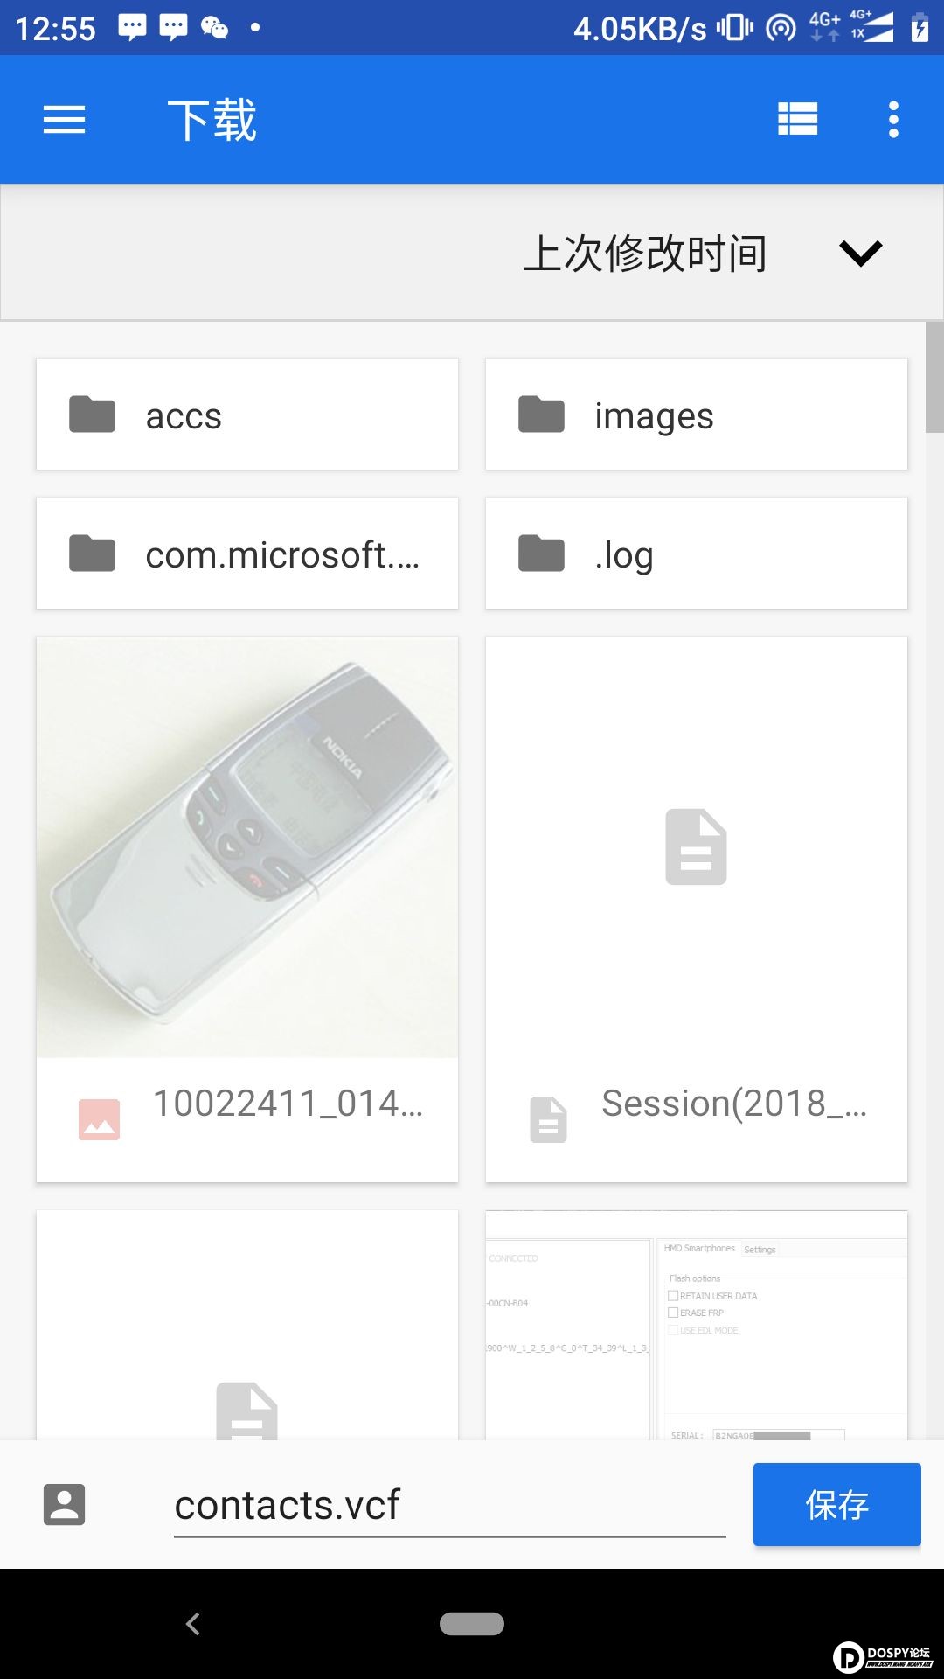Select the Nokia phone image thumbnail

pos(247,847)
